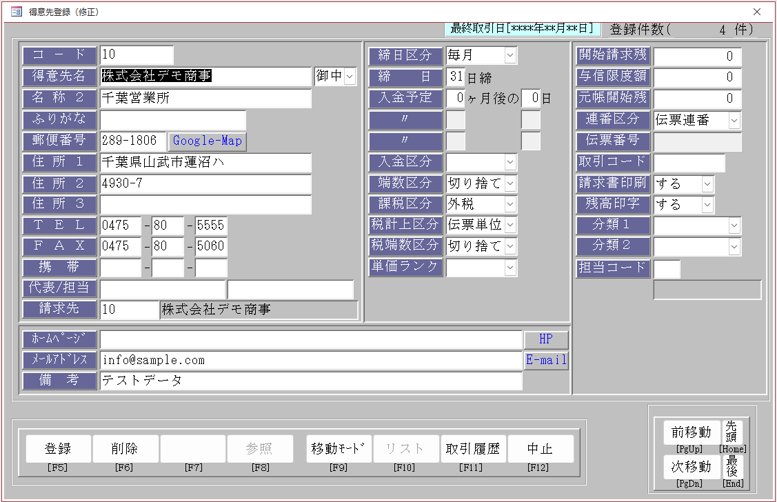Expand the 請求書印刷 dropdown
The height and width of the screenshot is (502, 777).
click(707, 184)
